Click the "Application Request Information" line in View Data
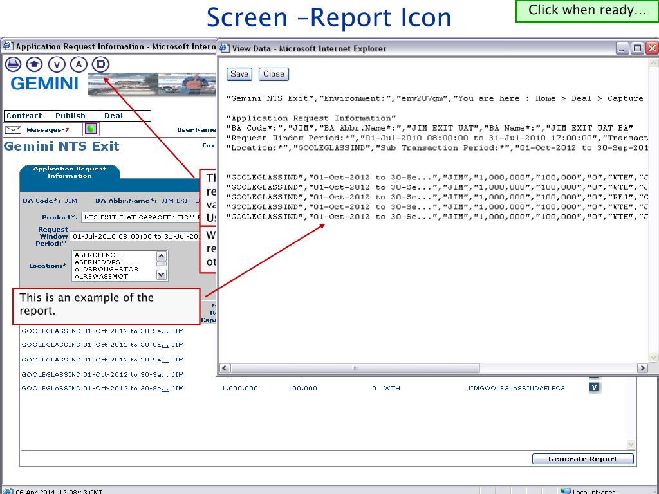This screenshot has width=659, height=494. click(x=311, y=118)
